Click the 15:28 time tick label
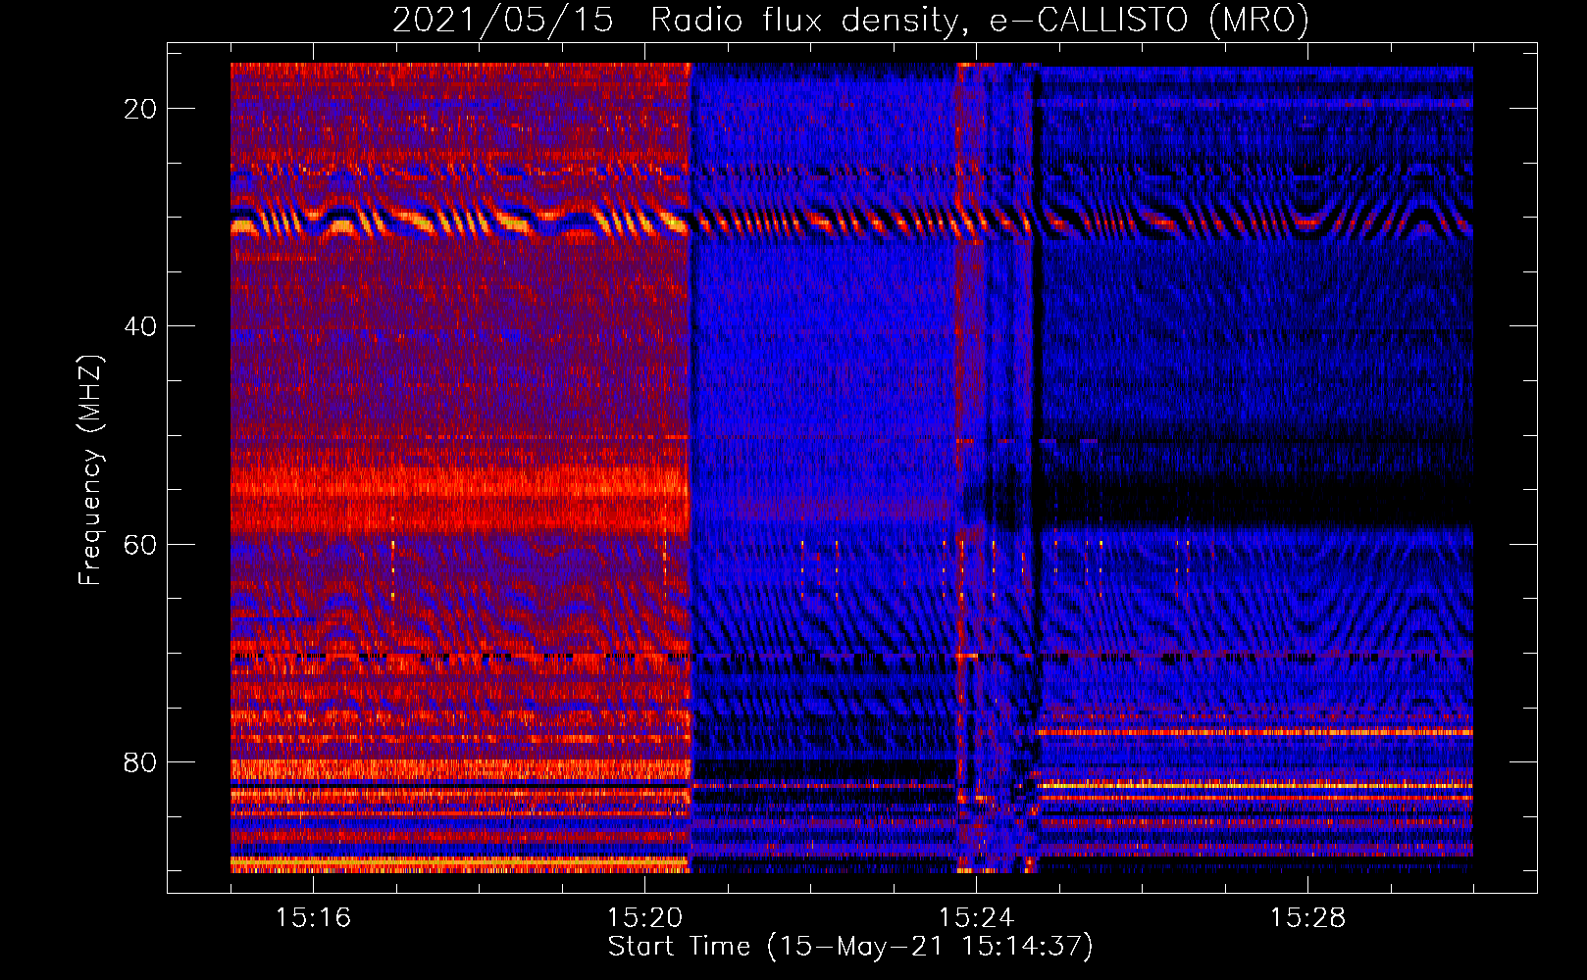Image resolution: width=1587 pixels, height=980 pixels. tap(1307, 917)
